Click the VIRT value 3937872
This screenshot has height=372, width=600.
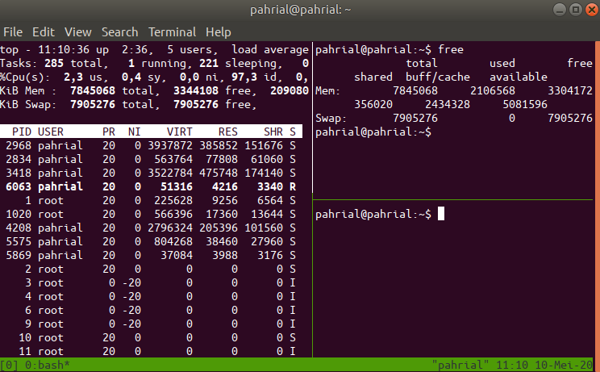point(170,145)
